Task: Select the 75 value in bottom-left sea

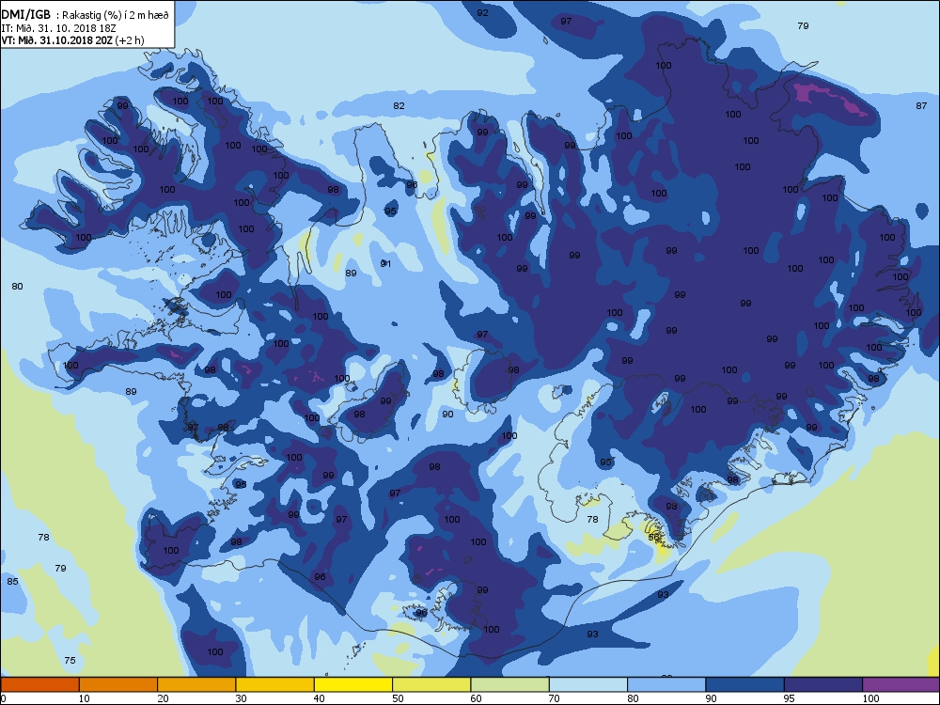Action: (x=70, y=660)
